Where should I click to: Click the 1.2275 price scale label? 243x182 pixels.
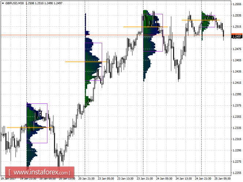point(237,162)
